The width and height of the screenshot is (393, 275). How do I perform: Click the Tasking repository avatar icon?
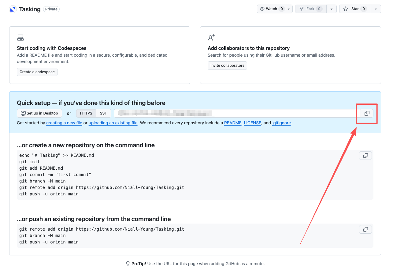tap(13, 9)
